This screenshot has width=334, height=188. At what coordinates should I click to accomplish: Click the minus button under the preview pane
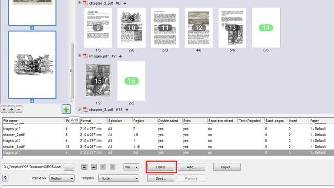coord(19,109)
